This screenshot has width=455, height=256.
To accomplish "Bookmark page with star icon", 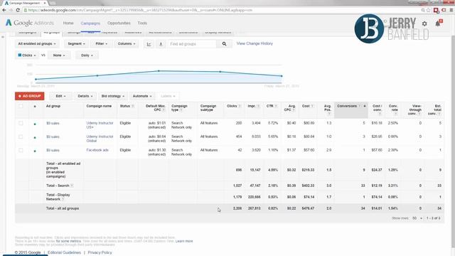I will point(428,10).
